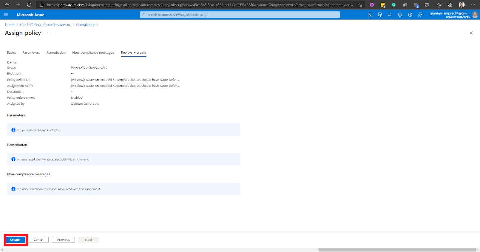Click the Microsoft Azure logo text

coord(31,15)
